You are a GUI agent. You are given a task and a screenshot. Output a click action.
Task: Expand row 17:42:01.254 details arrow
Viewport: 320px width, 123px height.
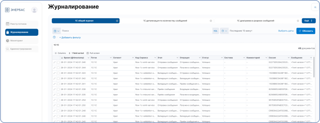pos(54,100)
